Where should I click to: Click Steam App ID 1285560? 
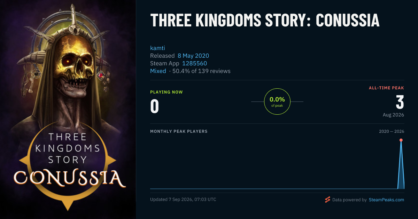click(x=194, y=63)
